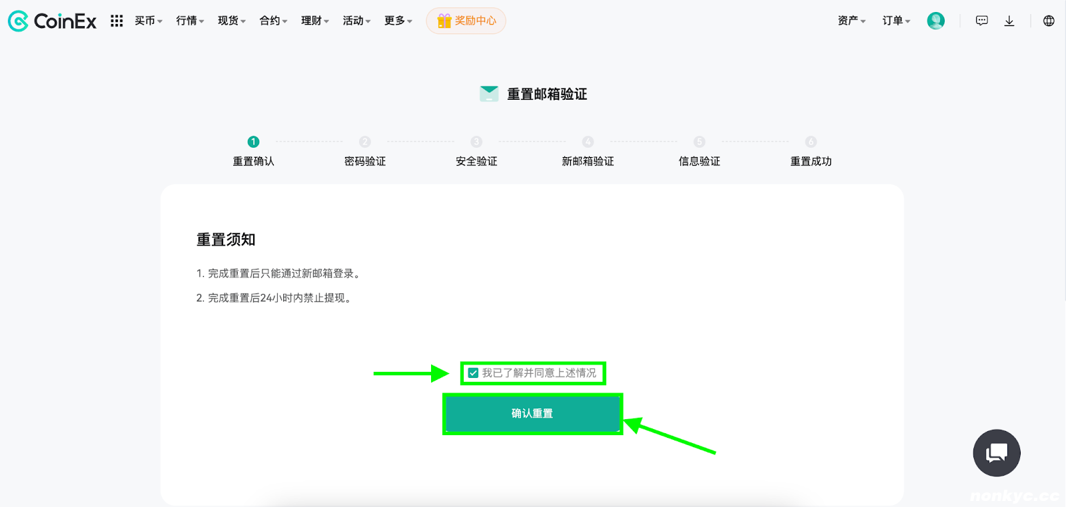
Task: Toggle the 我已了解并同意上述情况 checkbox
Action: [473, 373]
